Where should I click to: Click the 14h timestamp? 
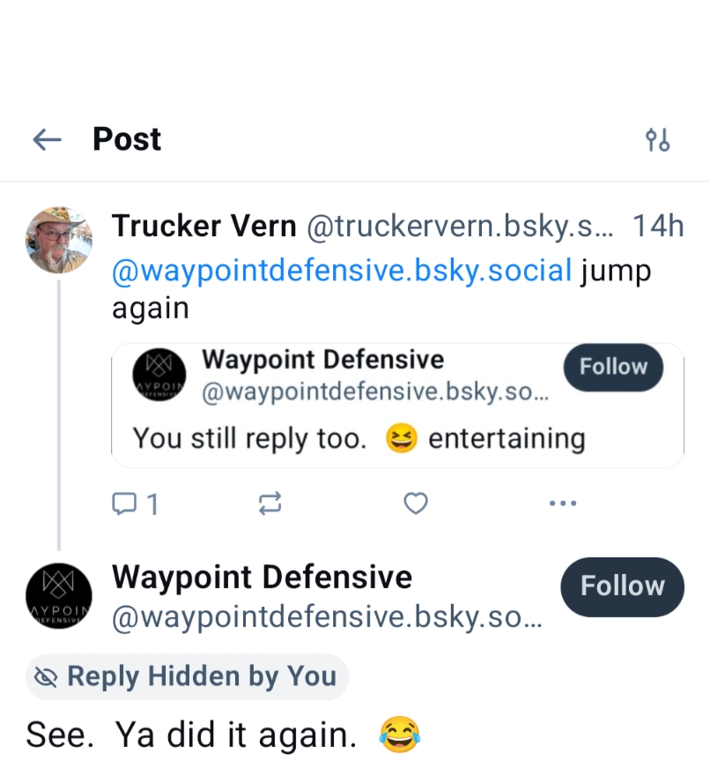coord(658,227)
